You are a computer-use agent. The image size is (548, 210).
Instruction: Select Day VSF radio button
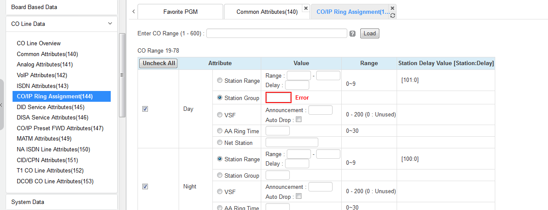pyautogui.click(x=220, y=115)
